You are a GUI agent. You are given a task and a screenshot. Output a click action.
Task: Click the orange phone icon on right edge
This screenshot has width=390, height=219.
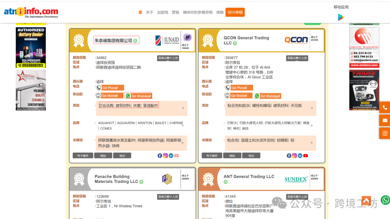385,108
